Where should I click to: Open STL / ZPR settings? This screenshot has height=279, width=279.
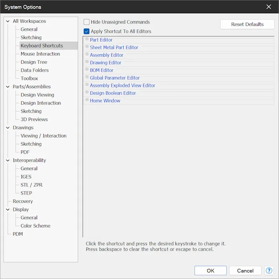[x=31, y=185]
